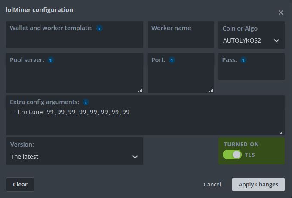Click Apply Changes button
292x198 pixels.
click(x=258, y=184)
